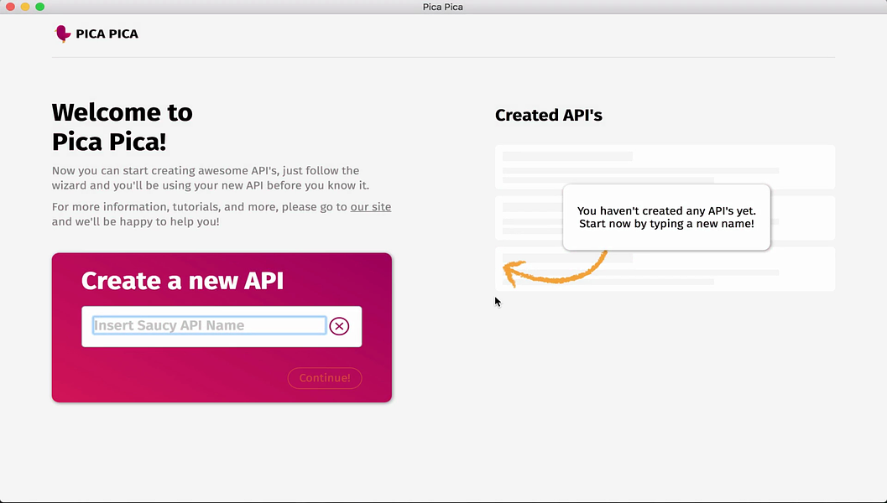
Task: Click the "Created API's" heading
Action: [x=549, y=116]
